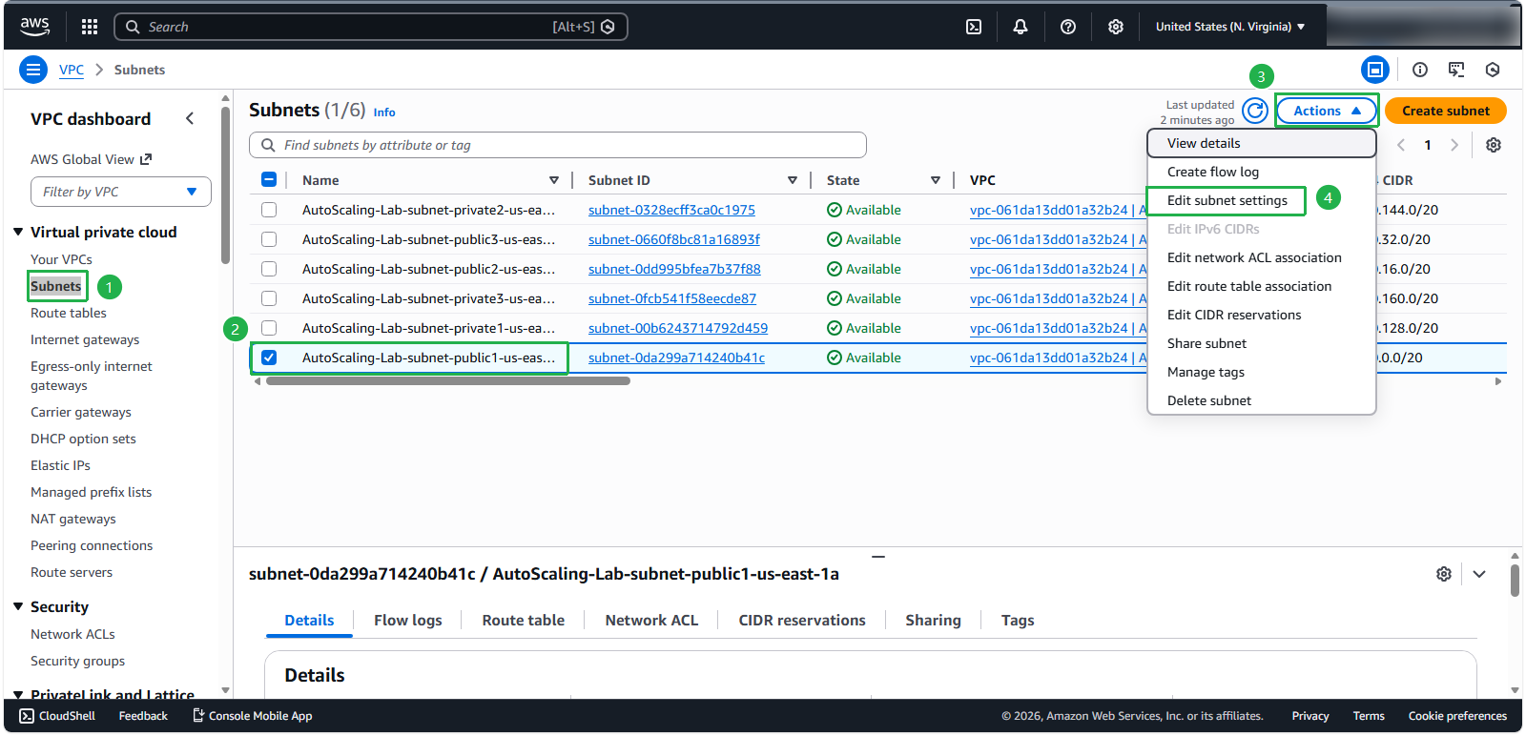Click the blue panel layout icon

[1375, 70]
